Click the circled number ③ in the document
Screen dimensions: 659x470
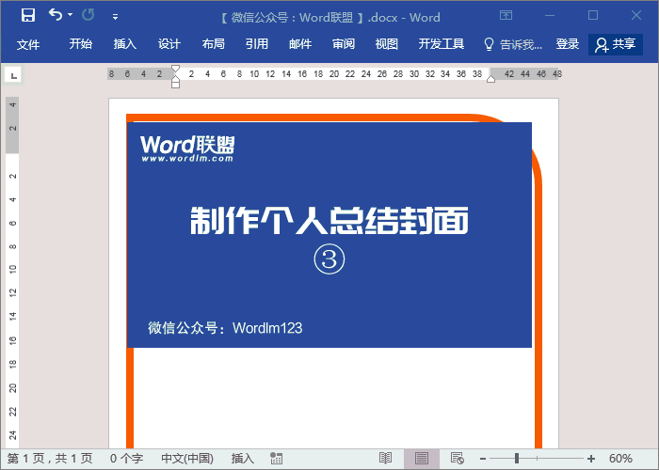pos(329,258)
